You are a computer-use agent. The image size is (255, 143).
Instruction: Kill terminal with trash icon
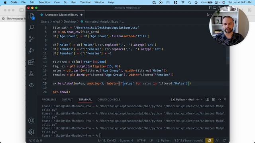tap(214, 99)
